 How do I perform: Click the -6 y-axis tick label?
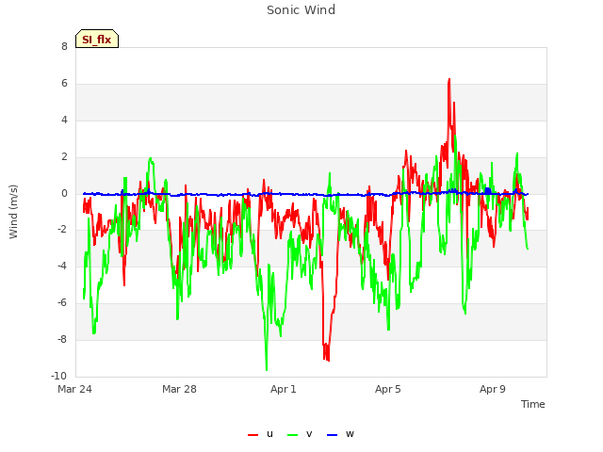pos(62,303)
